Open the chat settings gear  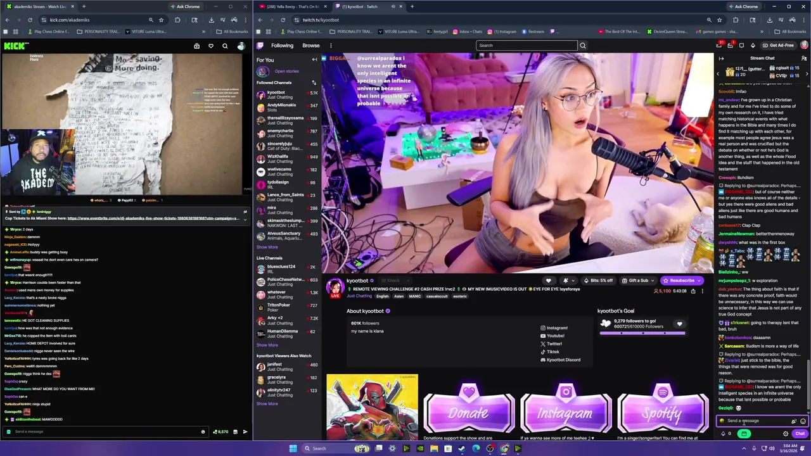786,434
